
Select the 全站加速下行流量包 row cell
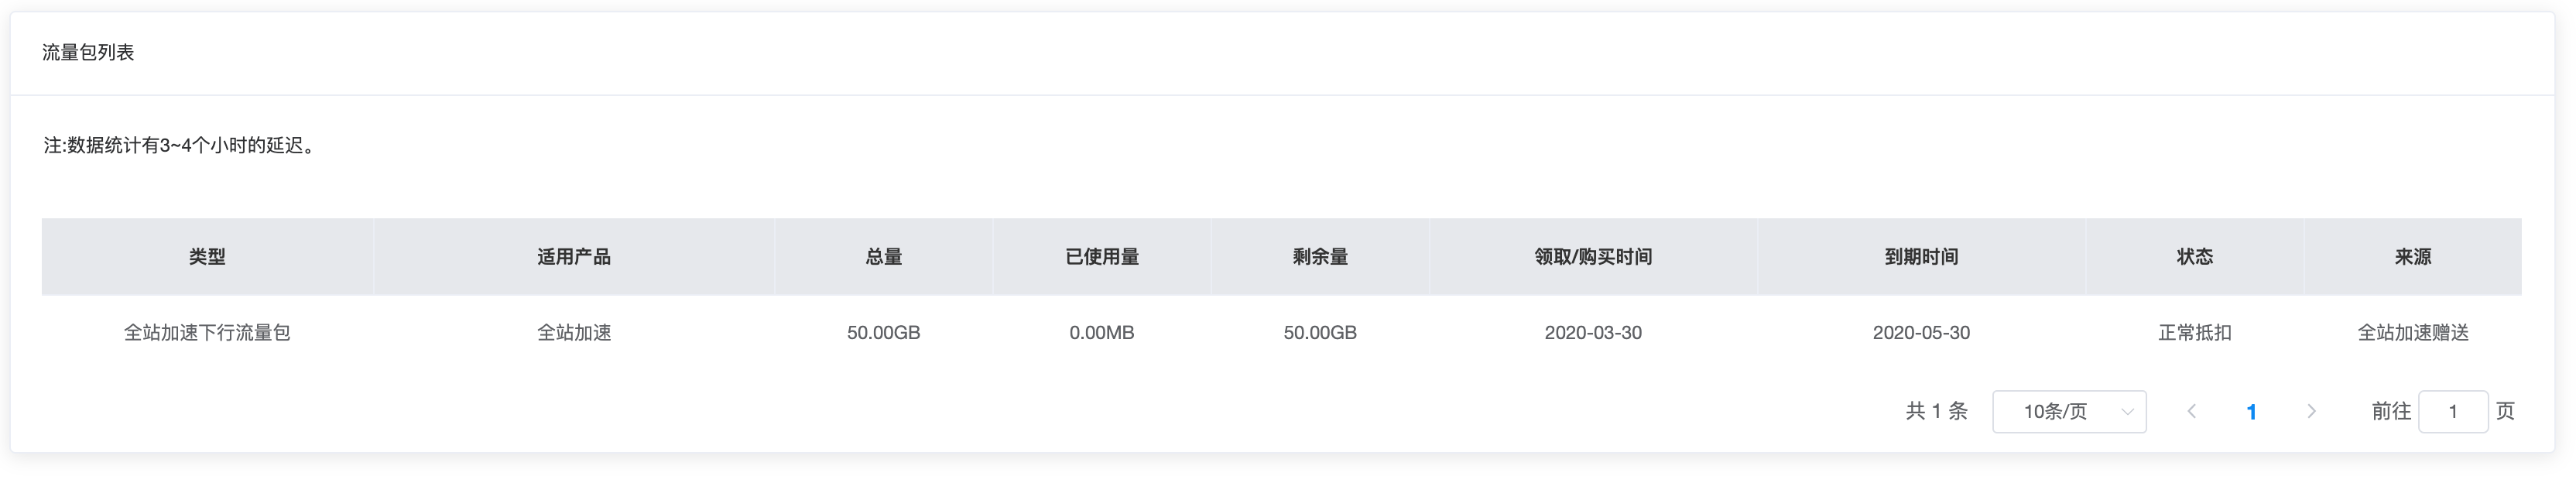(x=207, y=332)
